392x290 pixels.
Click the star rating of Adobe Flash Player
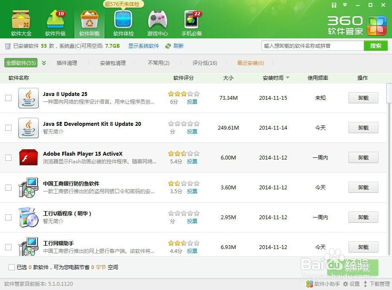click(184, 154)
